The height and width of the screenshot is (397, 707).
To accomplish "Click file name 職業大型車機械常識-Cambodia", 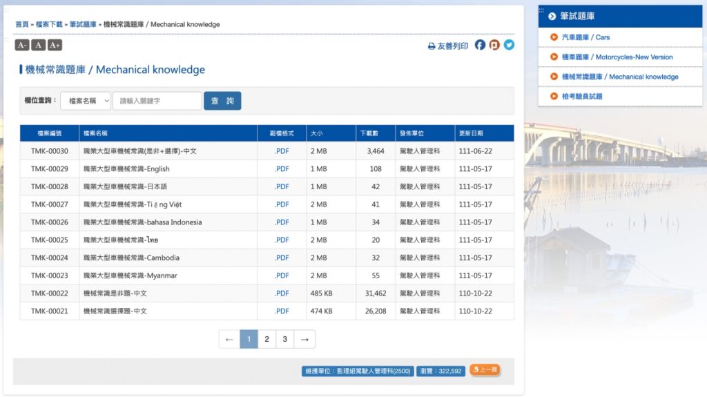I will pos(131,258).
